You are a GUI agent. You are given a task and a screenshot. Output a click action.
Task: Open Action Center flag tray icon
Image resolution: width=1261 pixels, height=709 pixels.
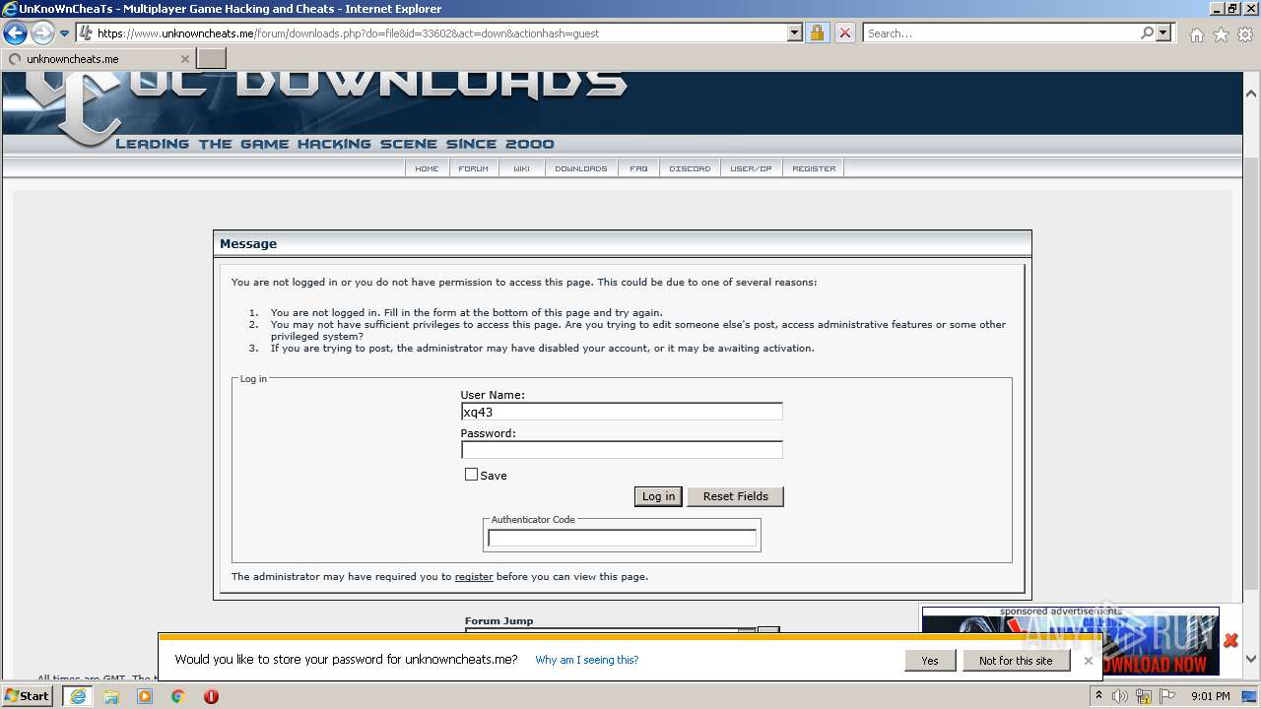point(1166,696)
